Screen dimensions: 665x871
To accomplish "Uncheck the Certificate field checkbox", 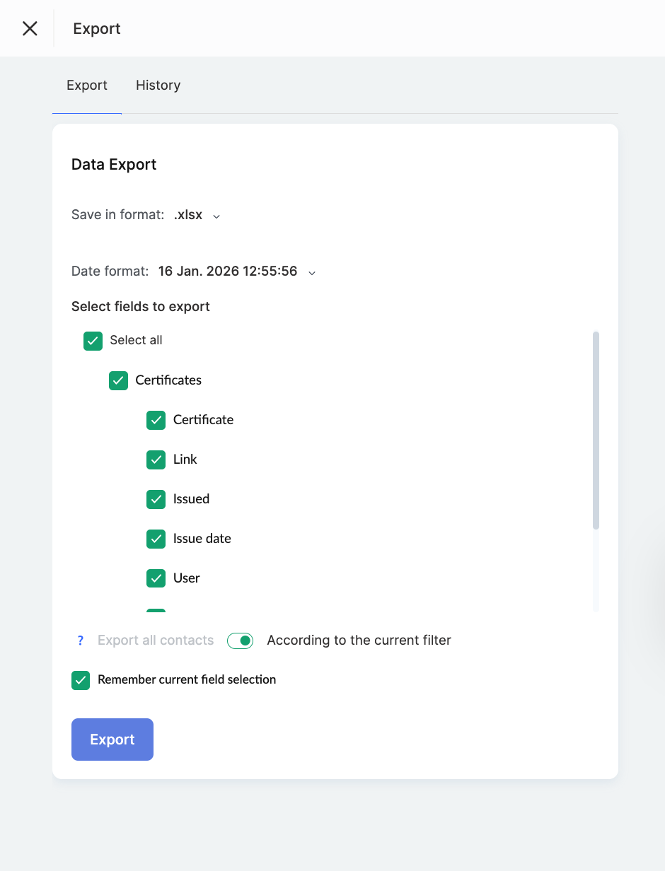I will tap(156, 420).
